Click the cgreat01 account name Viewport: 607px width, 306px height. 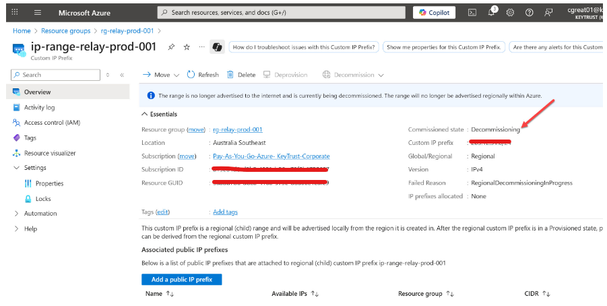pyautogui.click(x=585, y=10)
